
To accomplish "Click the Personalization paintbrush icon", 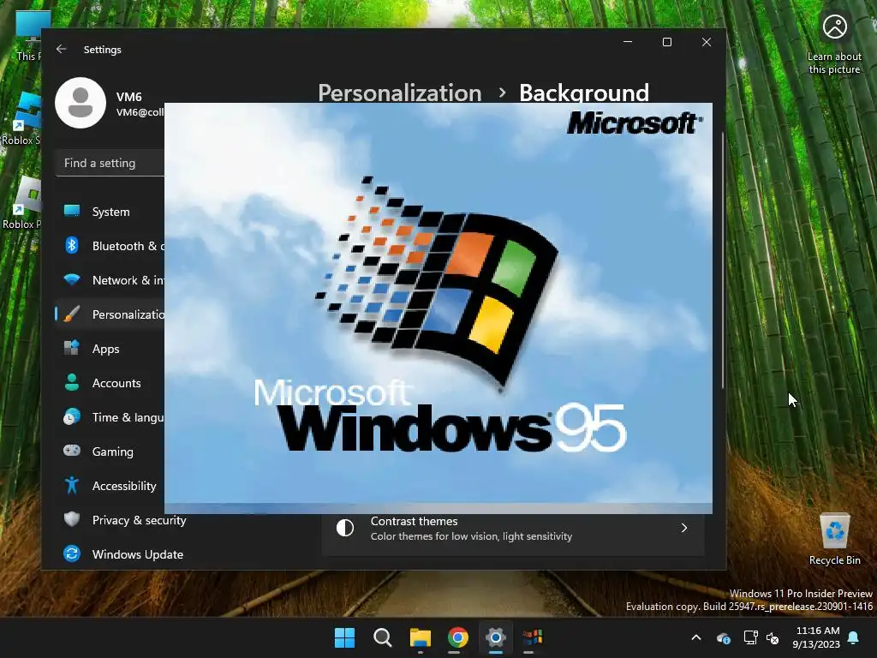I will [72, 314].
